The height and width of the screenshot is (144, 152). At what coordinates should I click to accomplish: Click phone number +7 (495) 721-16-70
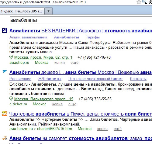(x=94, y=57)
